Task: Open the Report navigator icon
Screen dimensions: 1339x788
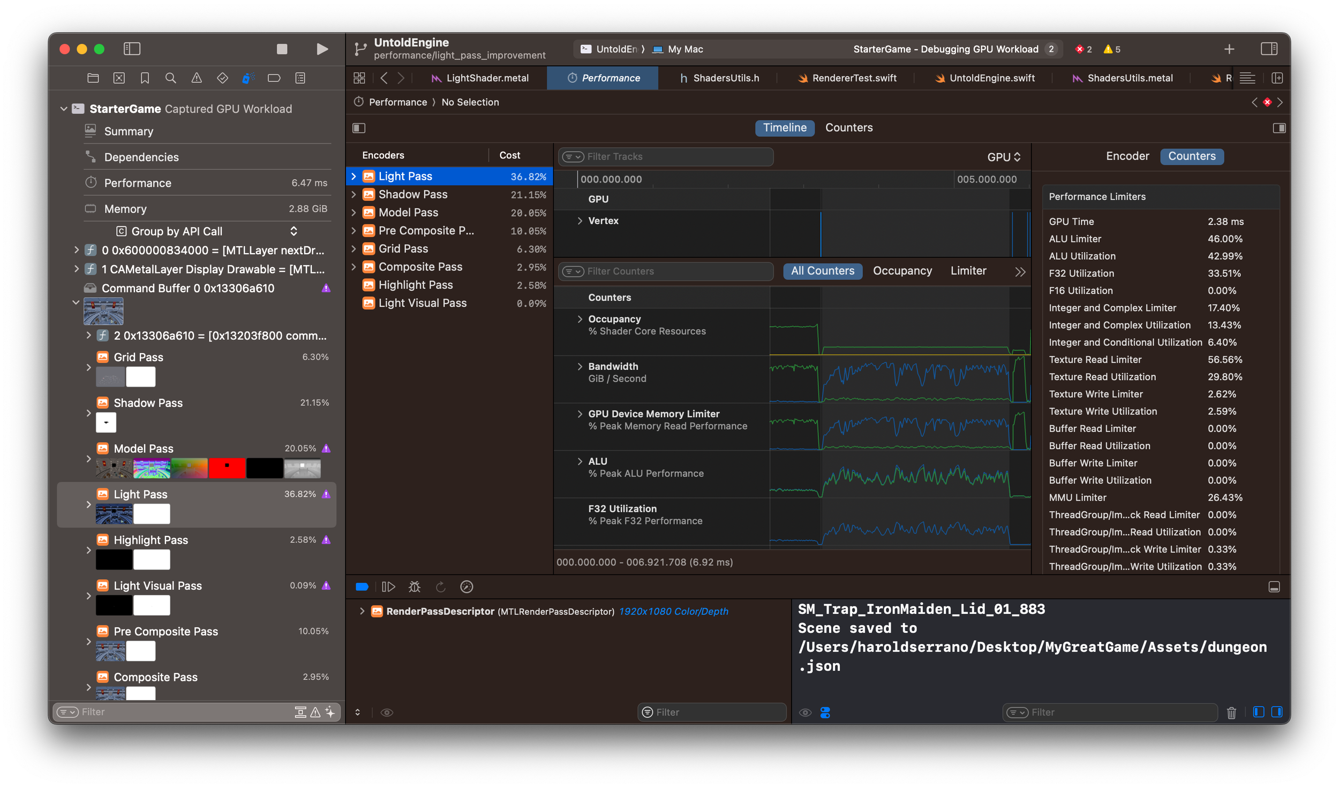Action: point(300,78)
